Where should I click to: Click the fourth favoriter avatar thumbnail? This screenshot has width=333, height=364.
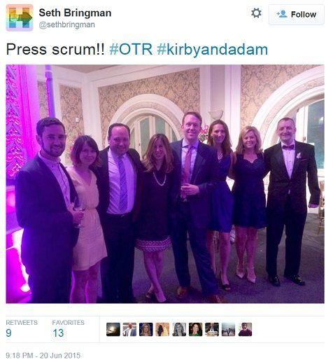pos(162,330)
